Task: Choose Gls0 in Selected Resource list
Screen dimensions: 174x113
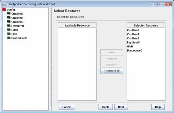Action: coord(146,47)
